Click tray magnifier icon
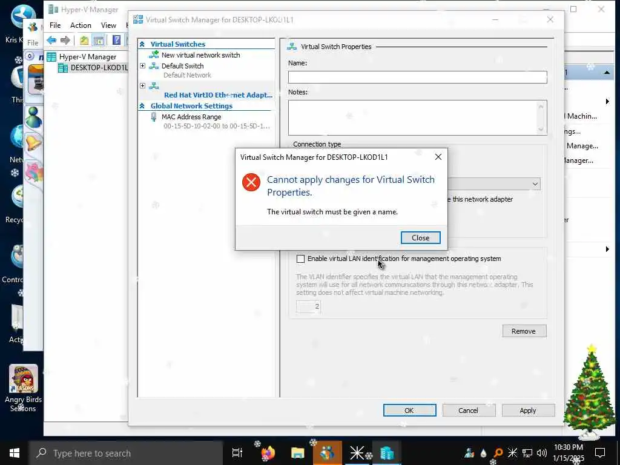Screen dimensions: 620x465 (498, 453)
